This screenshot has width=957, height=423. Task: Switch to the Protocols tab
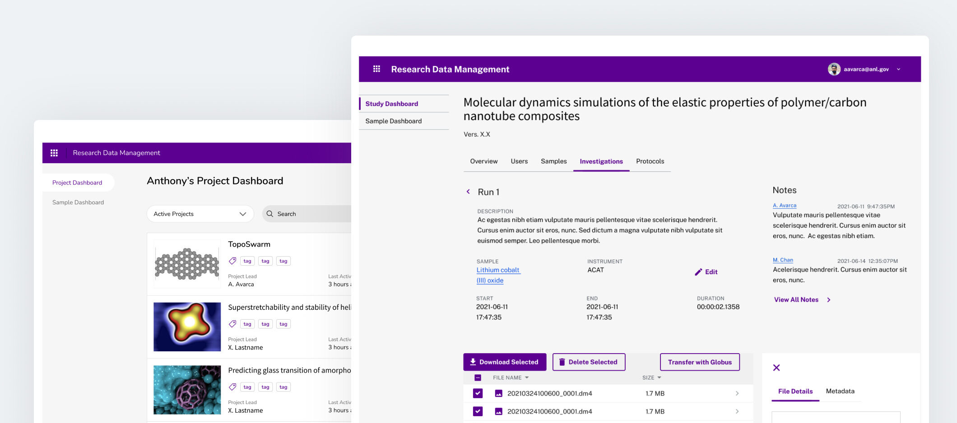click(650, 161)
